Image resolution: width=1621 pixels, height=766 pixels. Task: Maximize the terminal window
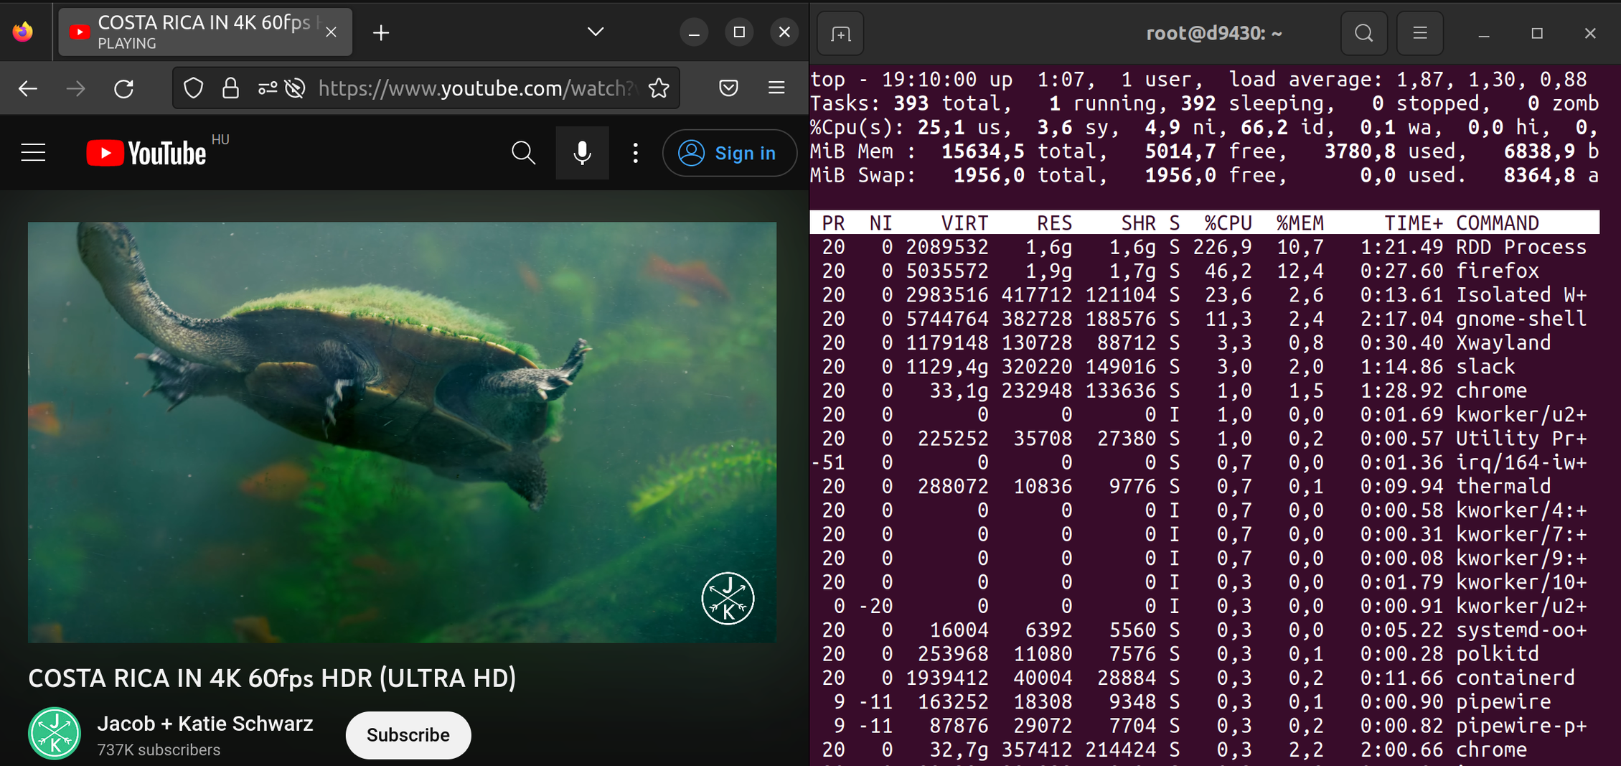(x=1537, y=33)
